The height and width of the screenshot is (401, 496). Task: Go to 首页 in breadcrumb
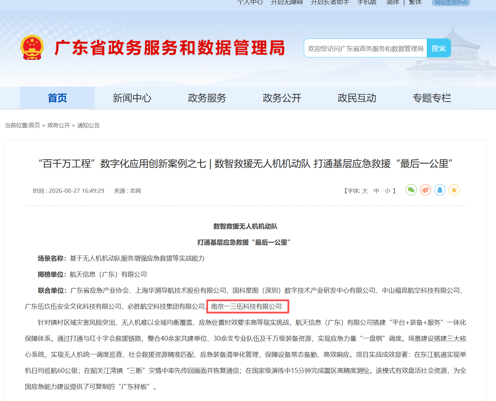click(34, 125)
